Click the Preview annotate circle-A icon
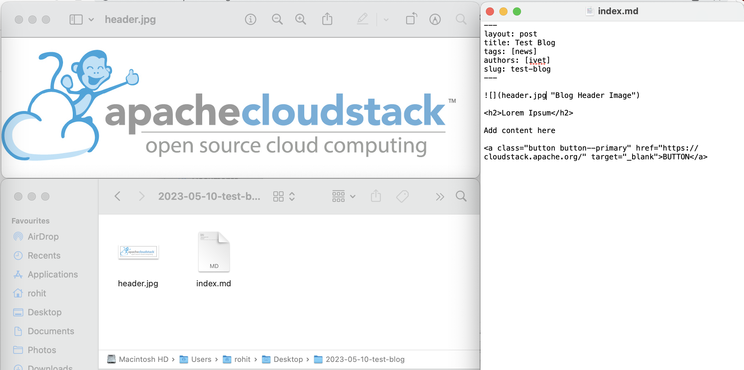The height and width of the screenshot is (370, 744). 435,20
